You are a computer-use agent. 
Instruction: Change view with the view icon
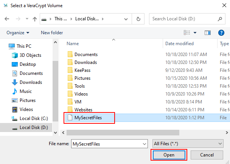pos(187,33)
